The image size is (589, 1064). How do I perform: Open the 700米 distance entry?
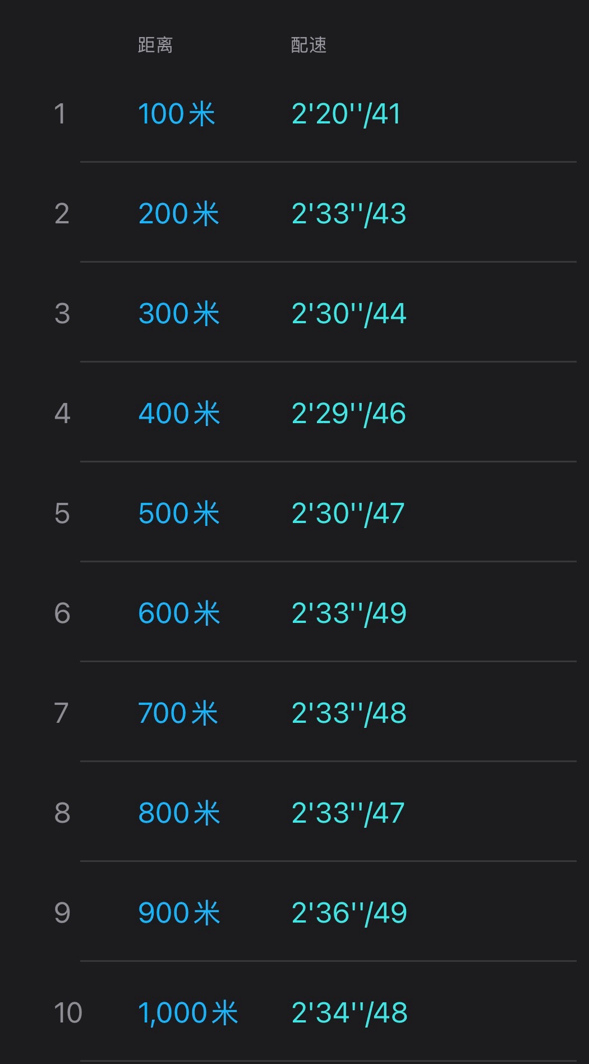pos(178,713)
